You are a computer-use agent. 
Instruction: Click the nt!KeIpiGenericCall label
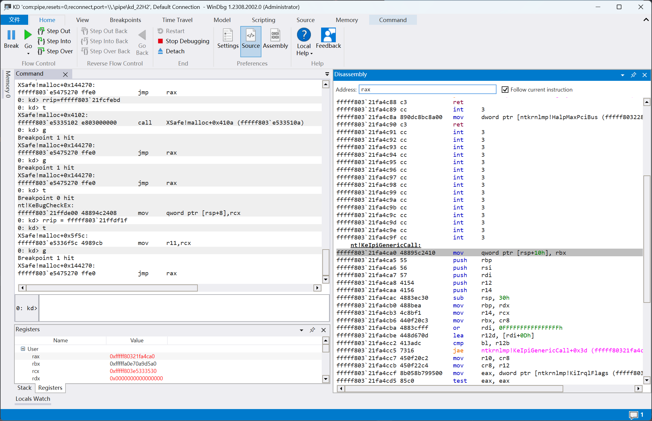pos(386,245)
